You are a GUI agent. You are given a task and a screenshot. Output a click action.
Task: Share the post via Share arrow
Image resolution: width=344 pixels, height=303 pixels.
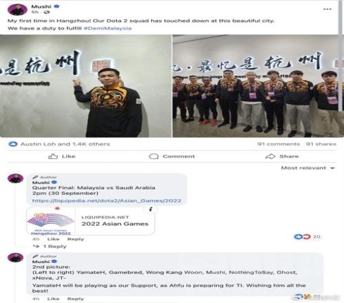click(282, 156)
